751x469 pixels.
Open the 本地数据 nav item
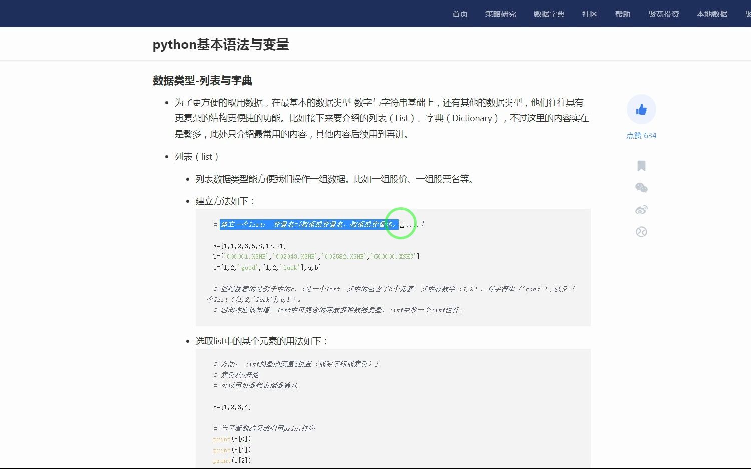click(x=712, y=14)
